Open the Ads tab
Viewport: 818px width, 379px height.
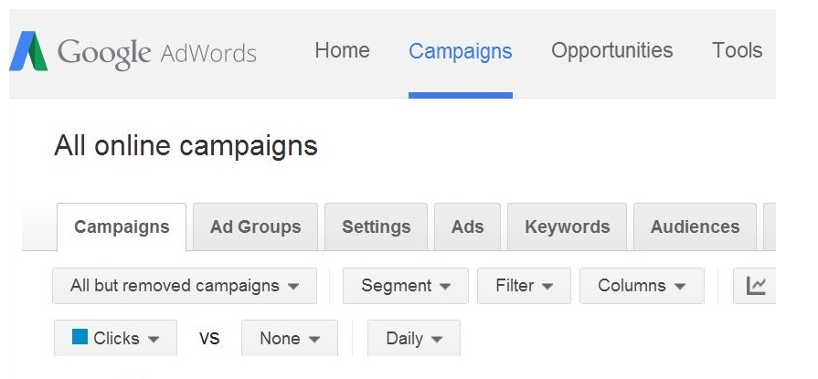point(467,227)
